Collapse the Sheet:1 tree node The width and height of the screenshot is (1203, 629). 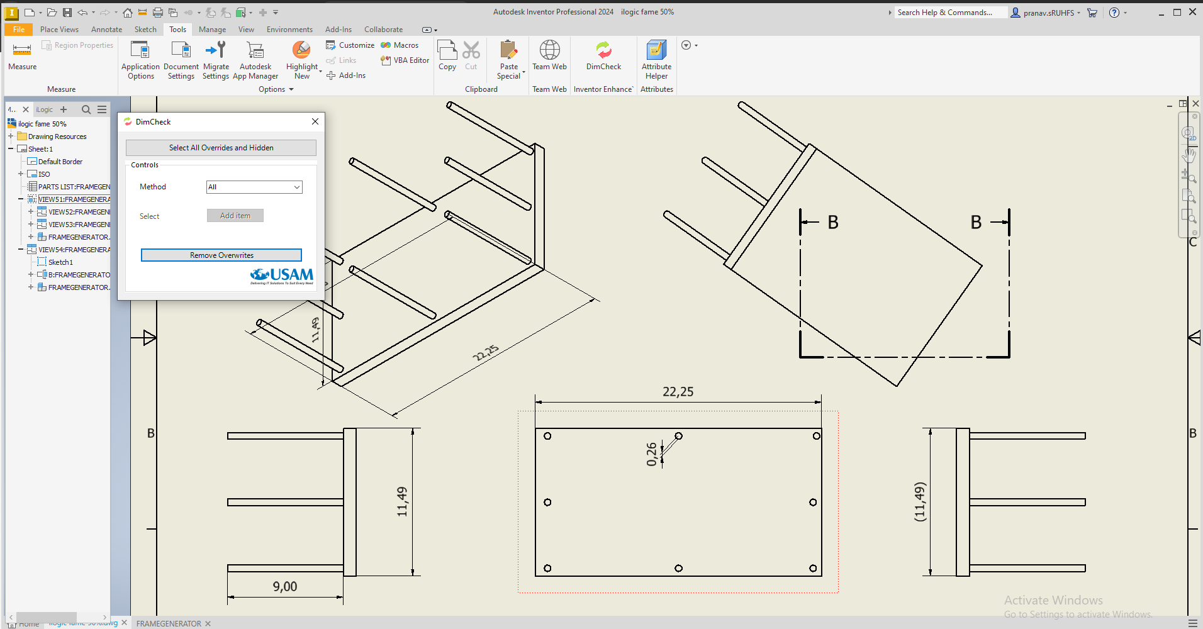[11, 149]
